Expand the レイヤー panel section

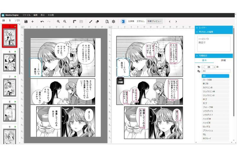(x=214, y=28)
